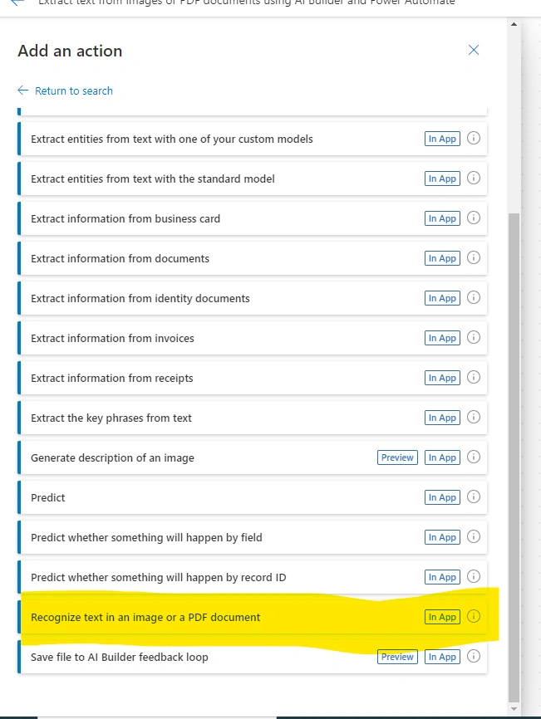Select Recognize text in an image or PDF
The image size is (541, 719).
253,617
